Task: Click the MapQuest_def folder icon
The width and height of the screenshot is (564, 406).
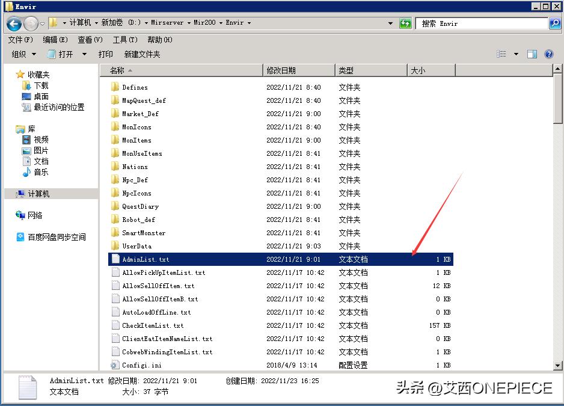Action: (115, 100)
